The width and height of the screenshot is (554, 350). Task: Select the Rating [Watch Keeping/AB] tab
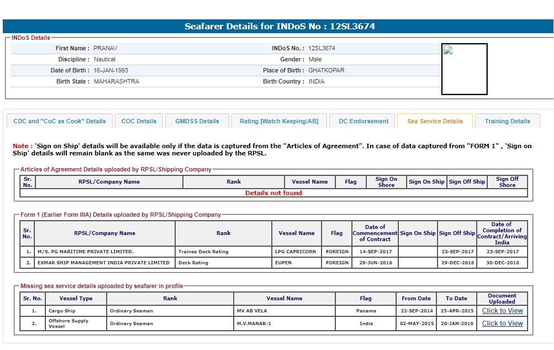pyautogui.click(x=278, y=121)
